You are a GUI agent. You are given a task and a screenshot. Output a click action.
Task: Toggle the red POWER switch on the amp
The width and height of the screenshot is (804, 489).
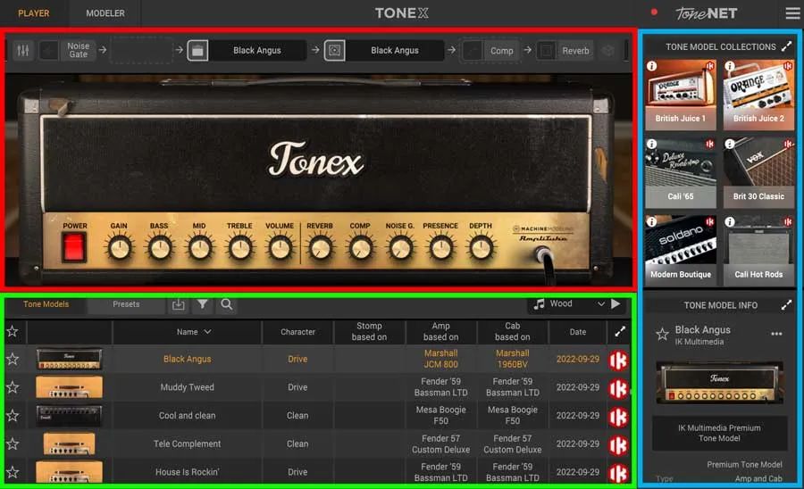click(x=74, y=247)
